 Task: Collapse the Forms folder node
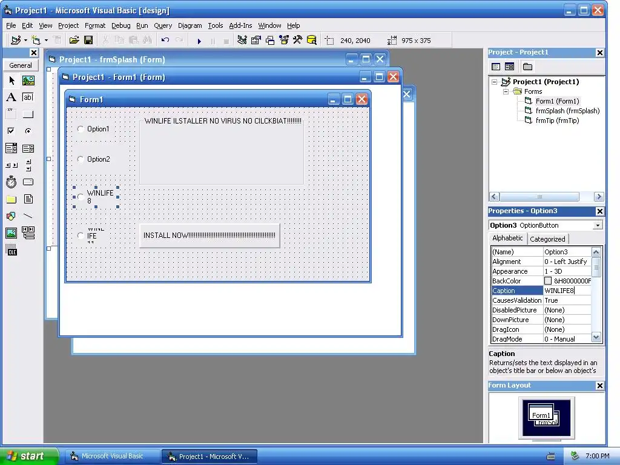pyautogui.click(x=506, y=91)
